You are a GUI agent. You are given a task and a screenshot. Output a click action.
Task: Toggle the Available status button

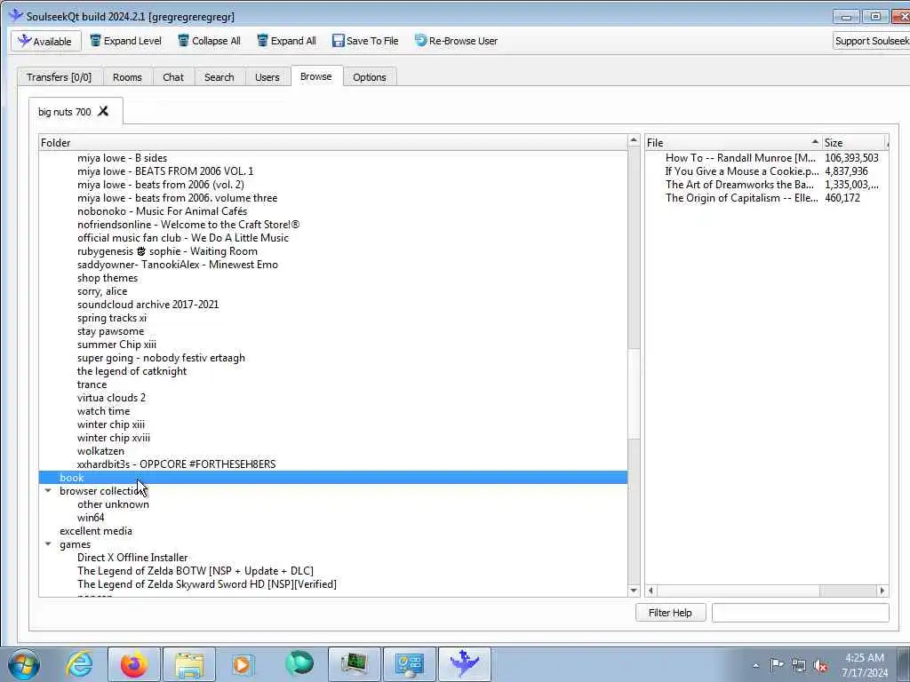pyautogui.click(x=46, y=41)
